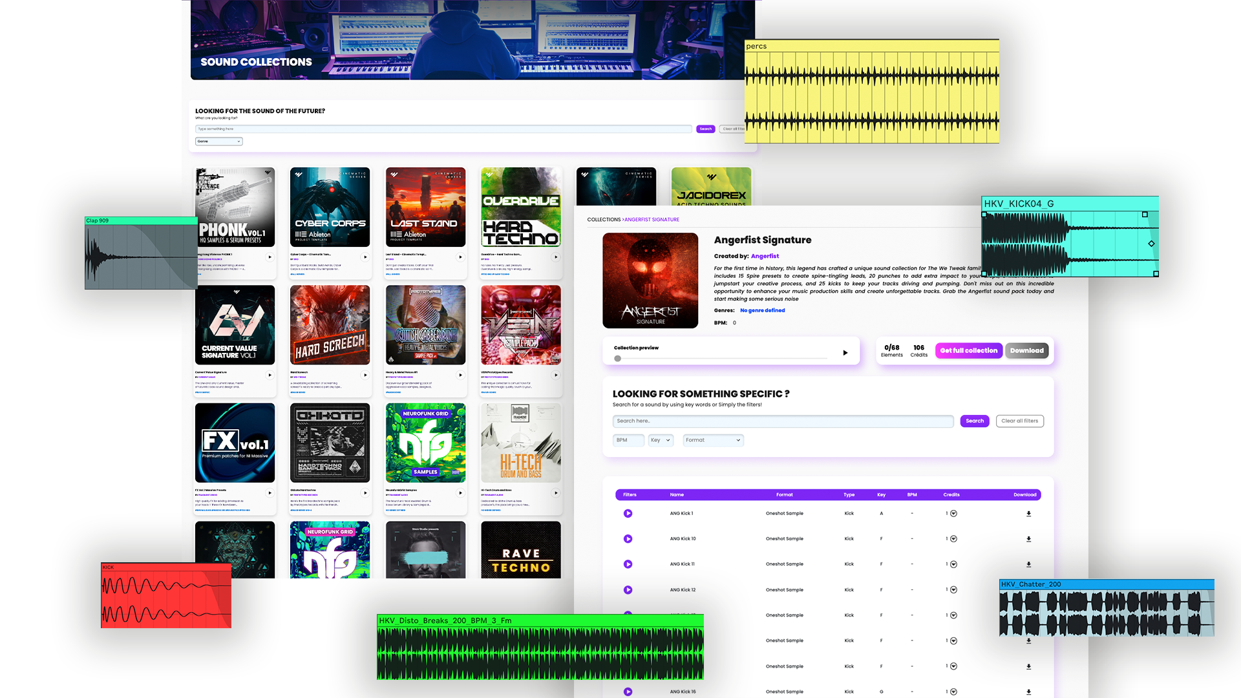Image resolution: width=1241 pixels, height=698 pixels.
Task: Play the ANG Kick 1 sample
Action: pyautogui.click(x=628, y=514)
